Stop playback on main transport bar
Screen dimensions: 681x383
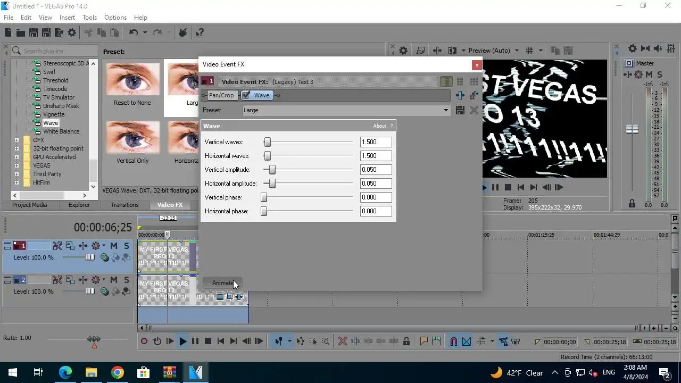[x=208, y=342]
